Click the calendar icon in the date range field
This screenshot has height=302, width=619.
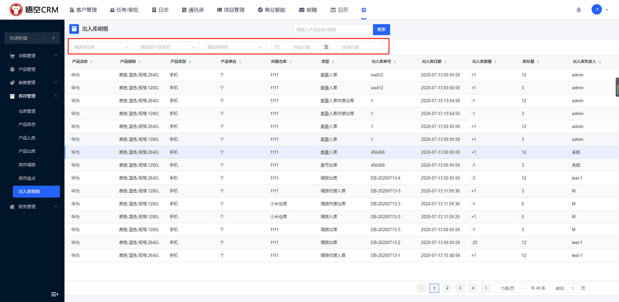pyautogui.click(x=277, y=47)
